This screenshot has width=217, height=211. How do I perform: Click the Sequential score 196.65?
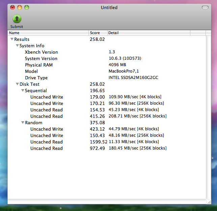[x=97, y=90]
